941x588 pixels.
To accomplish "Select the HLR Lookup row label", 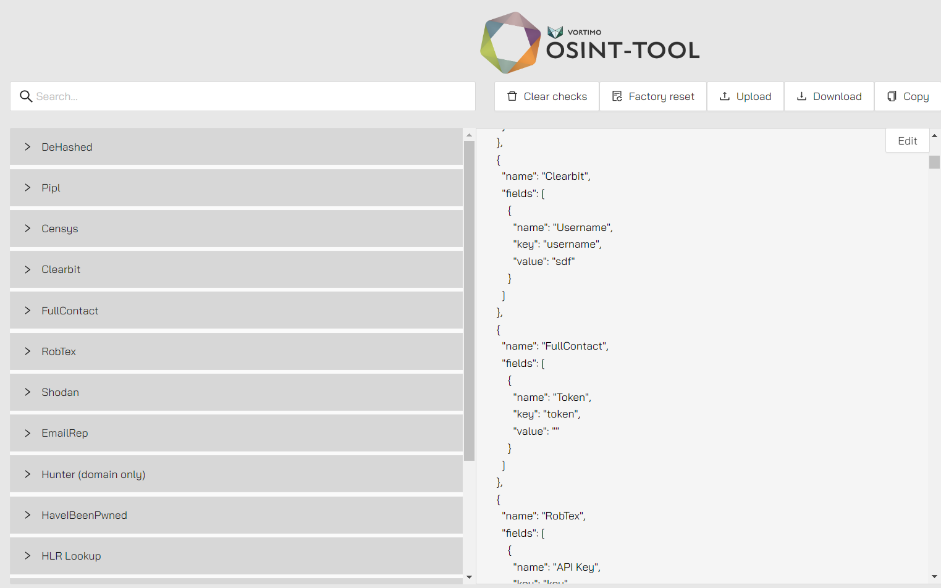I will click(71, 556).
